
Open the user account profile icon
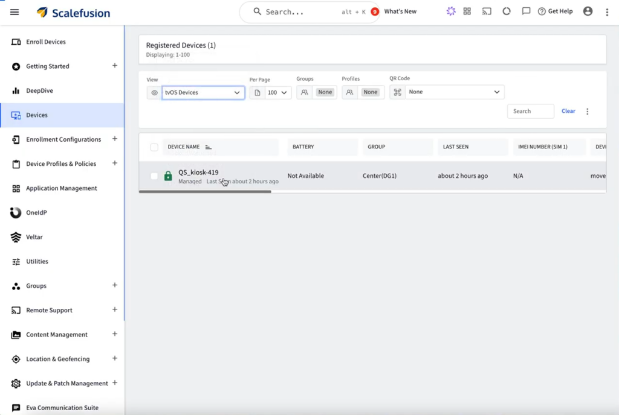pos(588,11)
